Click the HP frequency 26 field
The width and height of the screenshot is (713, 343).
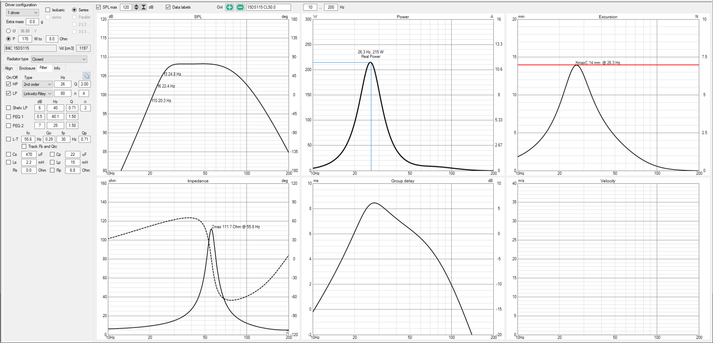tap(63, 84)
